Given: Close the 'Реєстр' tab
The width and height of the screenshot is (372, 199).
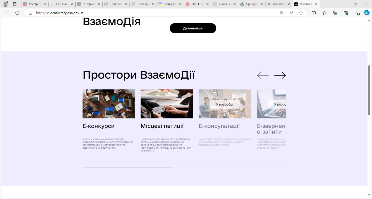Looking at the screenshot, I should click(45, 4).
